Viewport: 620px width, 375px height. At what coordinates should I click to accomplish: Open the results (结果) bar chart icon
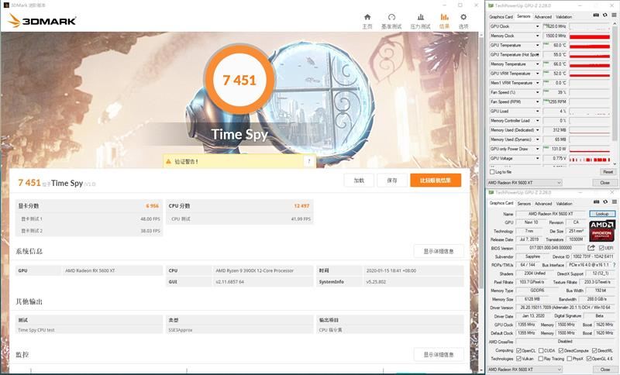(444, 17)
